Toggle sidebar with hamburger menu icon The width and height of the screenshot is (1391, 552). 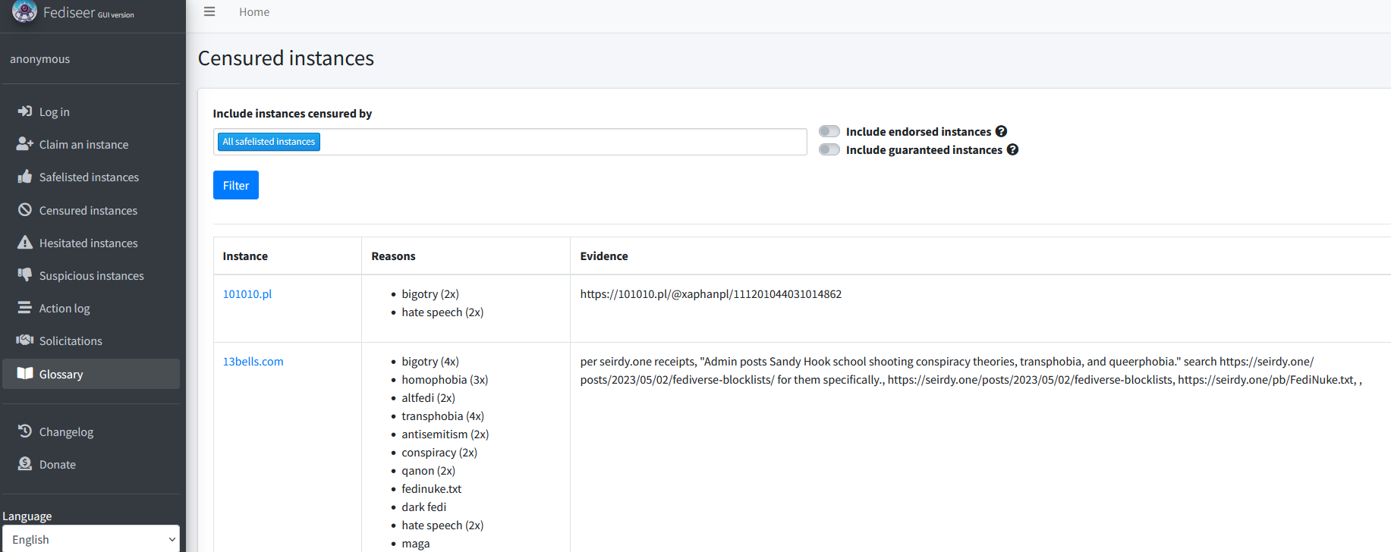click(209, 12)
